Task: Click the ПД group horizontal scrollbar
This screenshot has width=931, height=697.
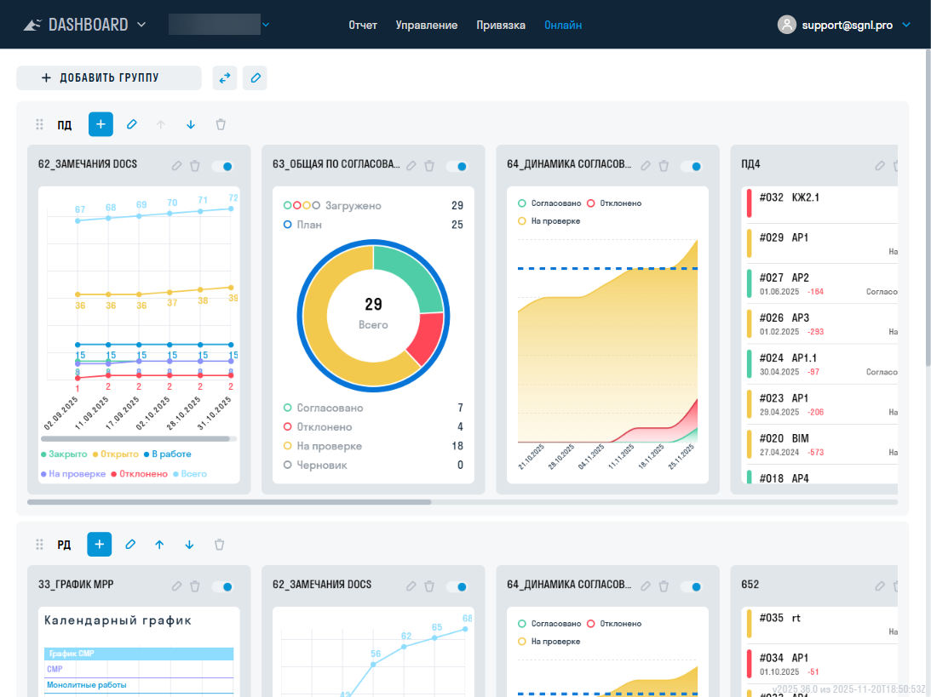Action: tap(229, 502)
